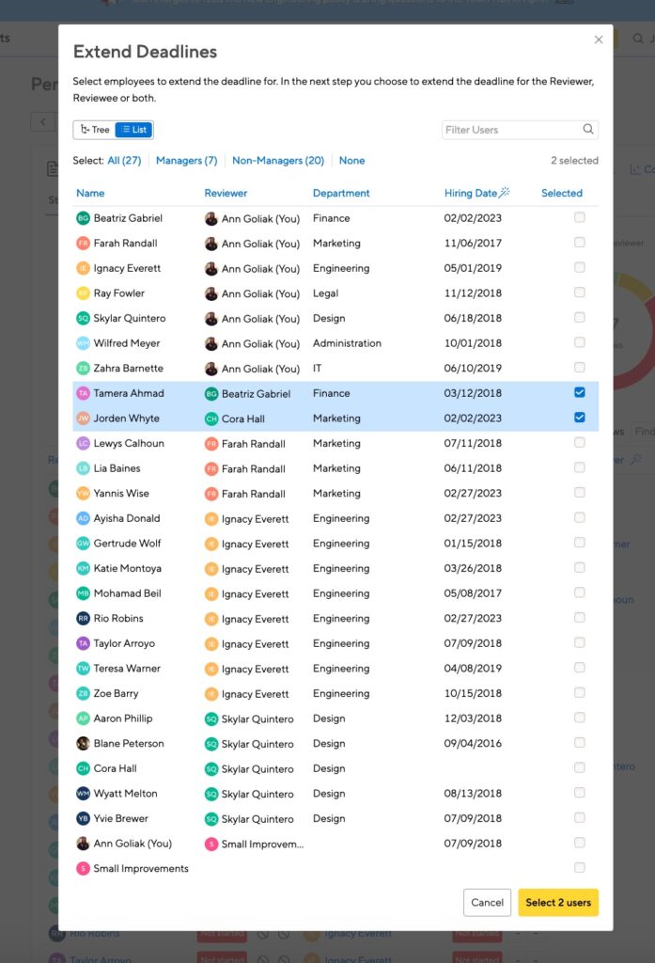This screenshot has height=963, width=655.
Task: Click the Legal department cell
Action: (325, 293)
